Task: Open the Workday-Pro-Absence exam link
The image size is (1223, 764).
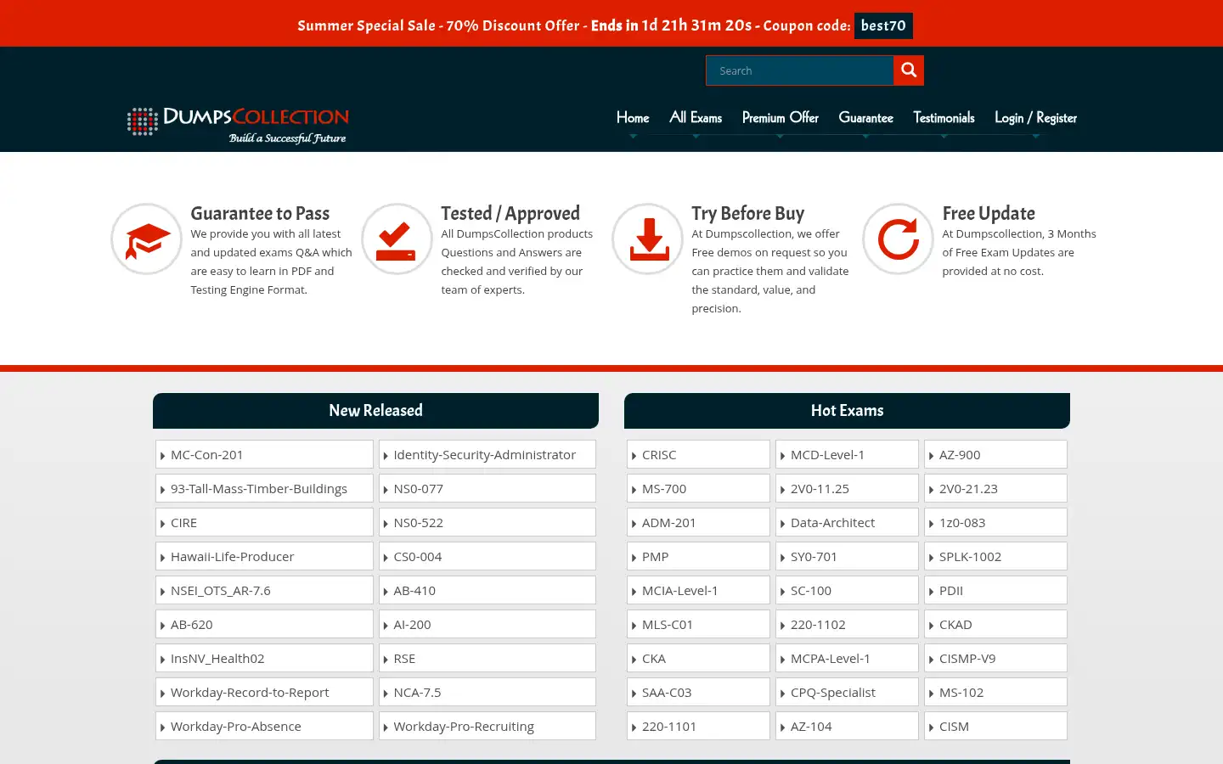Action: (264, 726)
